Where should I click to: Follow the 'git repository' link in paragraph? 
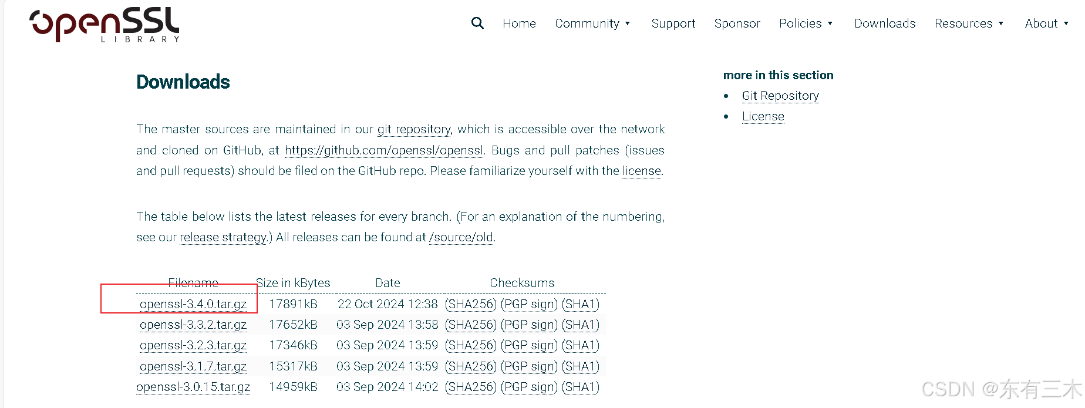pyautogui.click(x=414, y=129)
